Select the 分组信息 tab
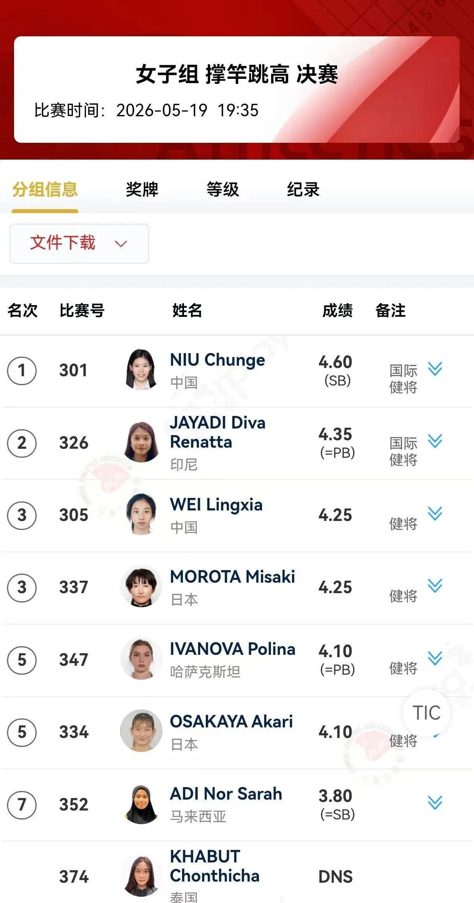474x903 pixels. (x=45, y=190)
